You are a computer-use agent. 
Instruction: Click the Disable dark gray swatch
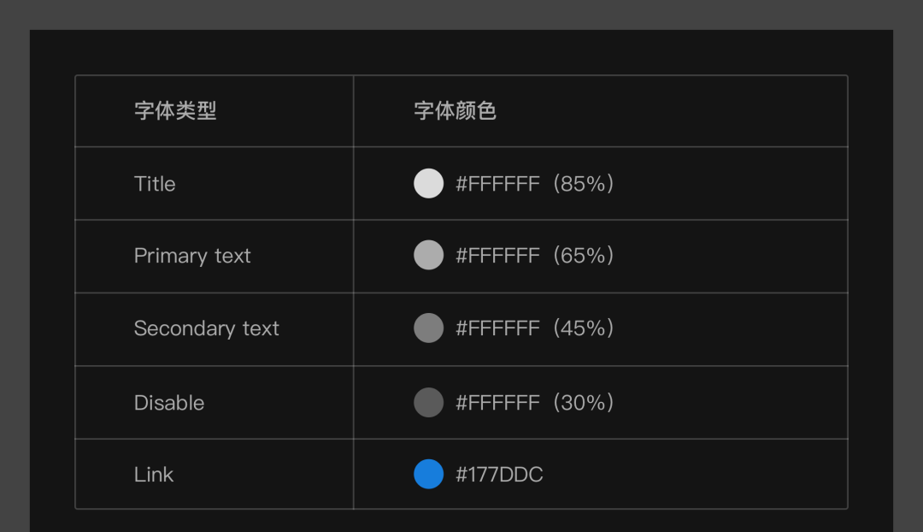(x=428, y=402)
